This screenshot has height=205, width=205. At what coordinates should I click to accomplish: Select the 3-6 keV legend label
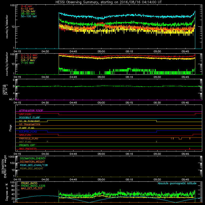[x=26, y=6]
